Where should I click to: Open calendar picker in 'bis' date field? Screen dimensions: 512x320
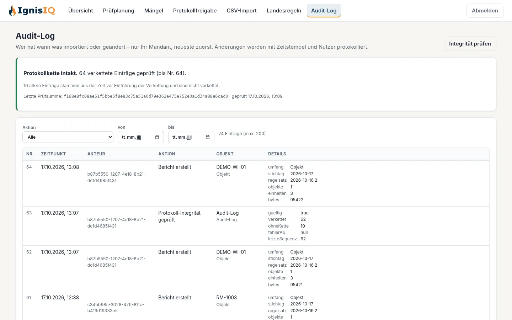coord(208,137)
